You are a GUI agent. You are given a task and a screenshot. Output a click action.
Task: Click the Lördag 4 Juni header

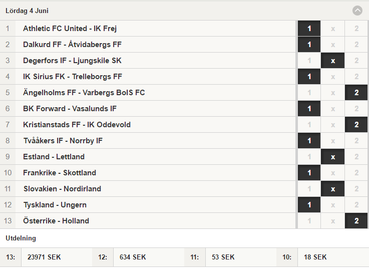27,11
